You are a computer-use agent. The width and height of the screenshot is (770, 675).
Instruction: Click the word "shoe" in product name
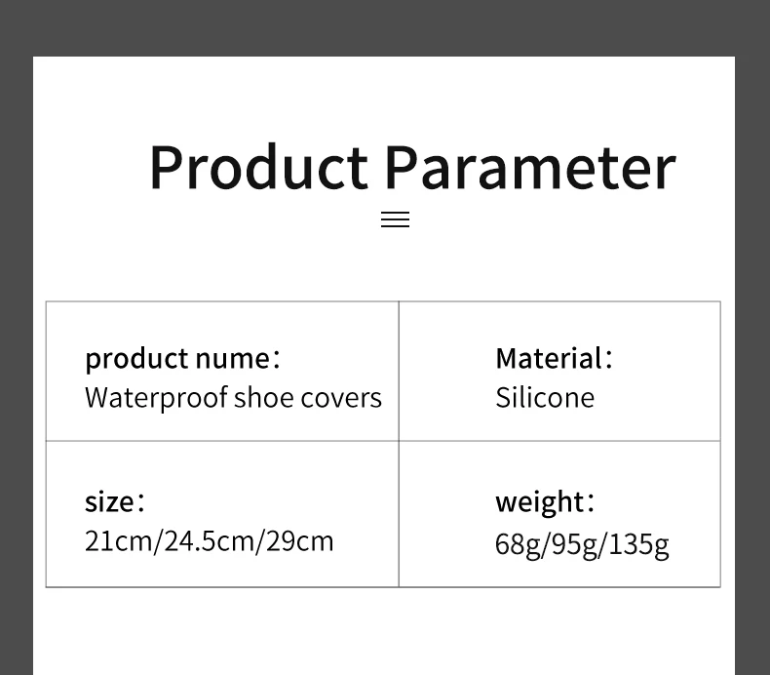260,398
